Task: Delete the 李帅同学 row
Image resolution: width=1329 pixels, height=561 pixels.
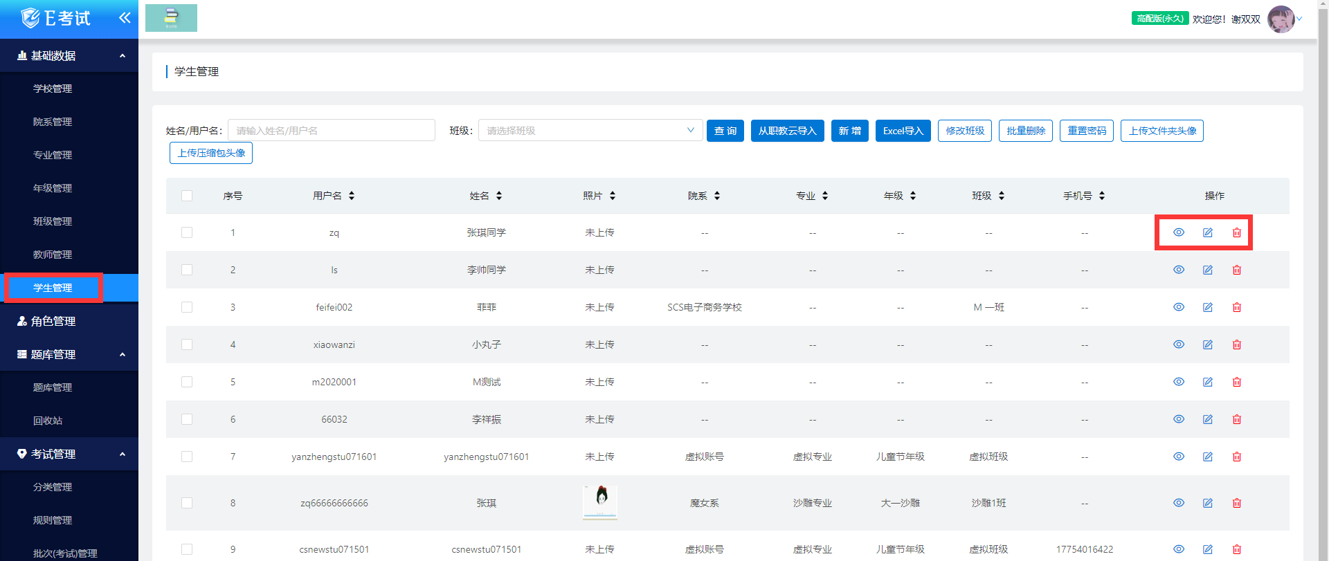Action: pos(1237,270)
